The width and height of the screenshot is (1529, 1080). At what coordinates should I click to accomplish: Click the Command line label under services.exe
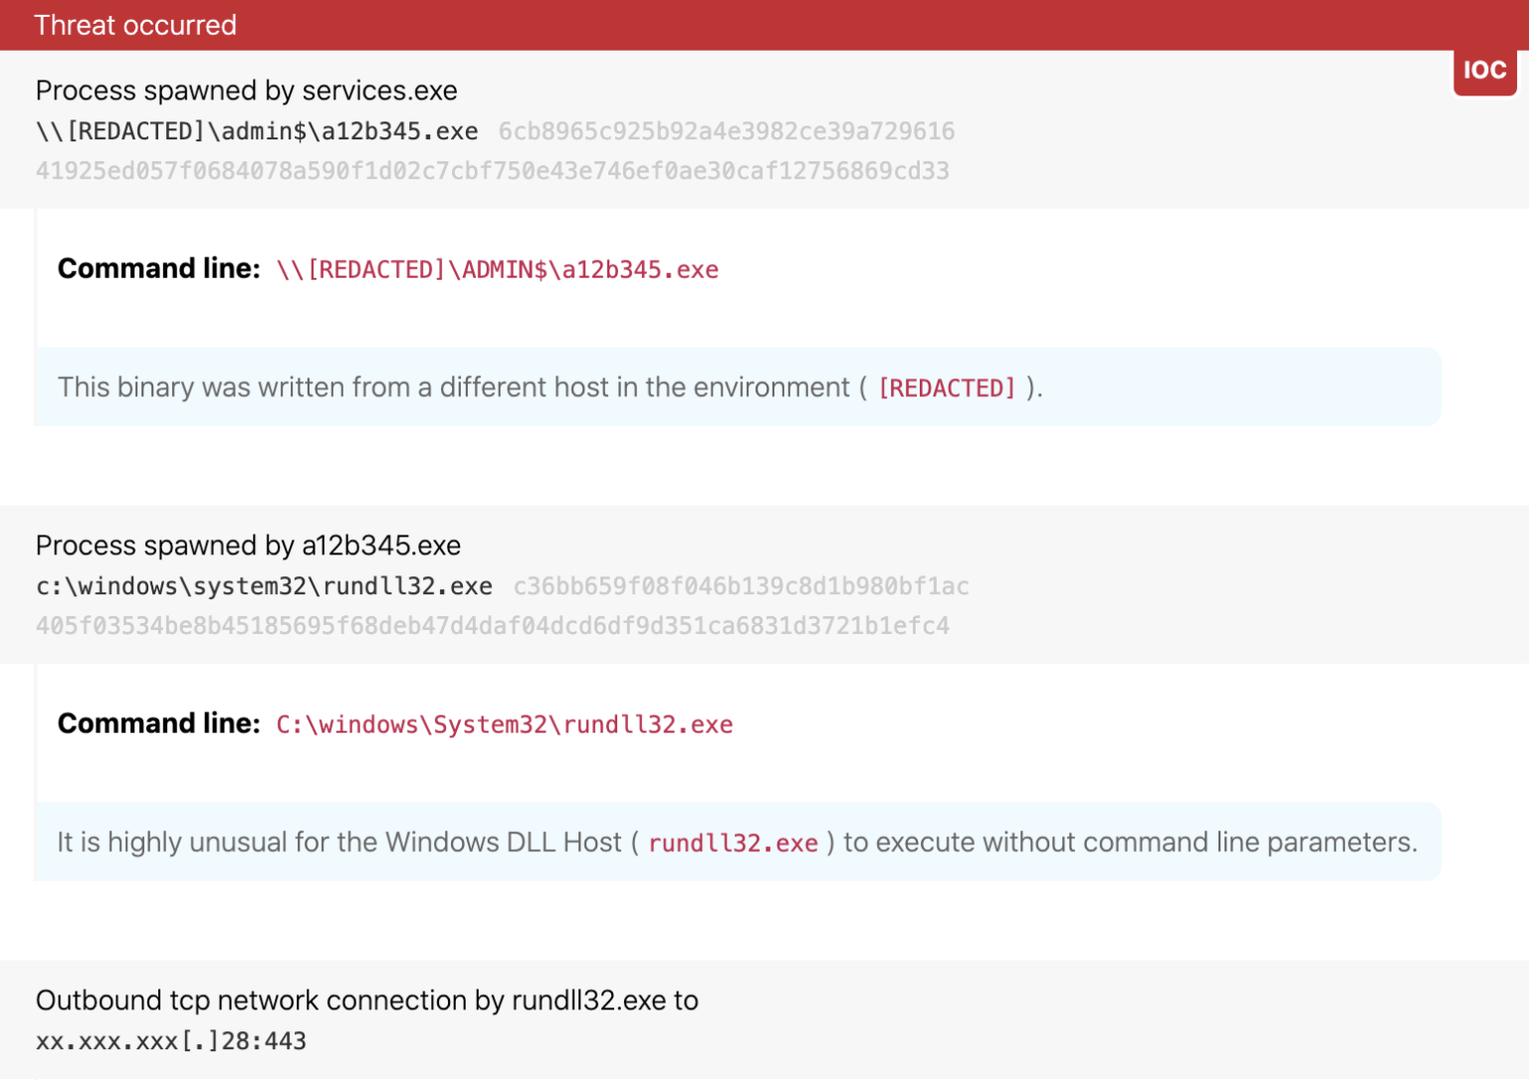click(157, 268)
